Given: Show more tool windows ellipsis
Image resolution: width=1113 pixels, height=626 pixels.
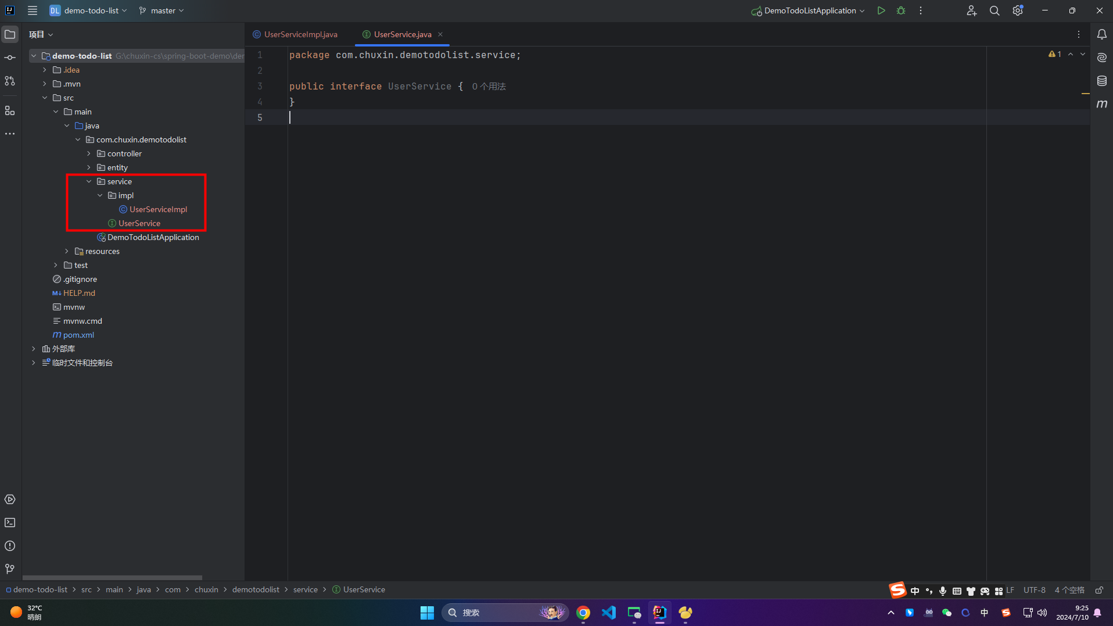Looking at the screenshot, I should coord(10,134).
